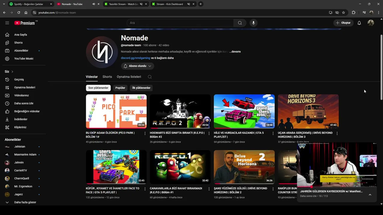Bookmark this page with star icon
Image resolution: width=383 pixels, height=215 pixels.
[344, 13]
